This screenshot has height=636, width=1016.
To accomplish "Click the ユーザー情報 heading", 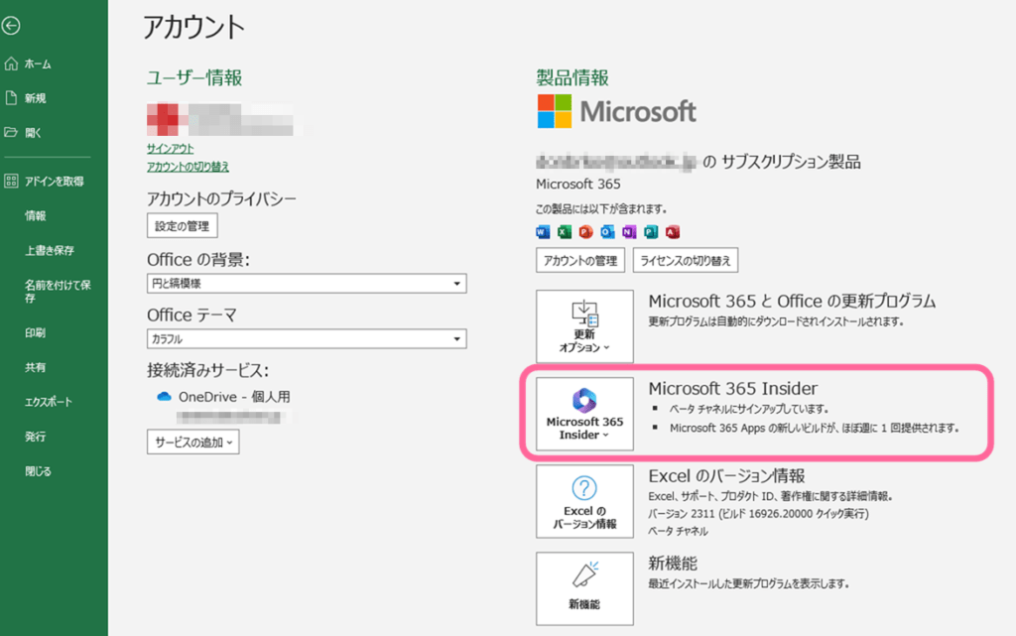I will 194,78.
